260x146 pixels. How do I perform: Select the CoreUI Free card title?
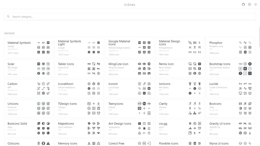[116, 143]
